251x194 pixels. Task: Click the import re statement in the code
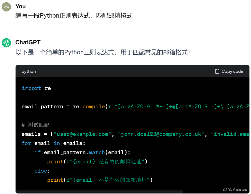[x=36, y=88]
